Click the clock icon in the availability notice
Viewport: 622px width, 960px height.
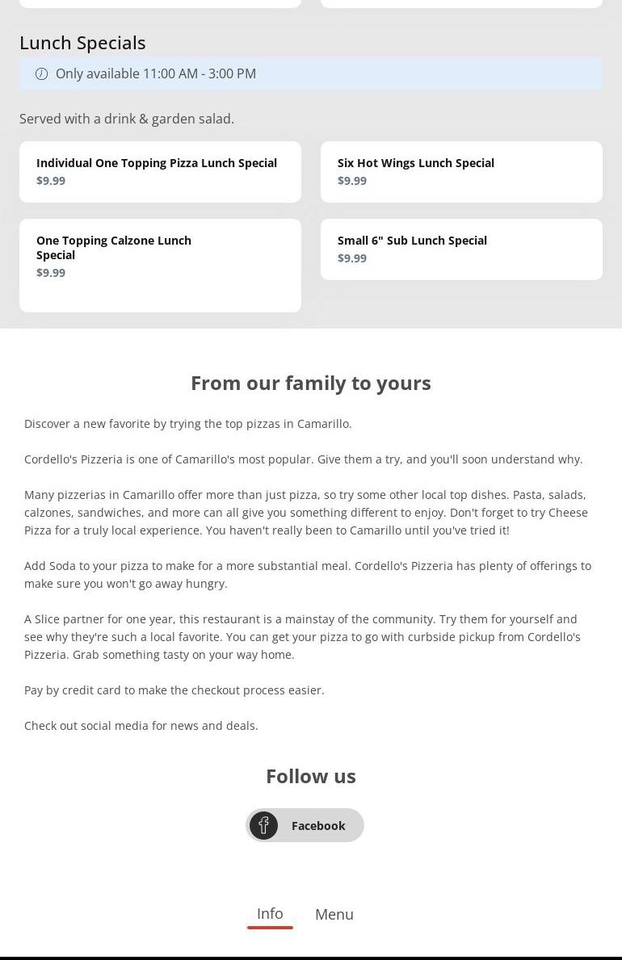(x=41, y=73)
